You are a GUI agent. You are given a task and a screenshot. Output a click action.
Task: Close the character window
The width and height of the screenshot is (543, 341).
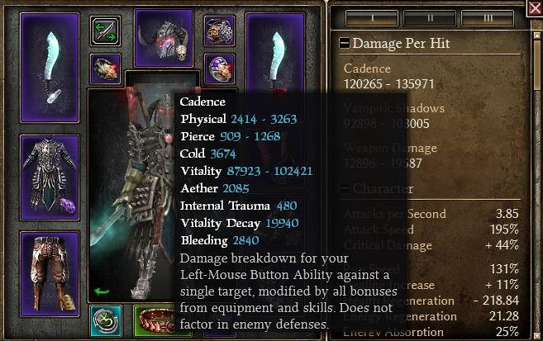(535, 7)
